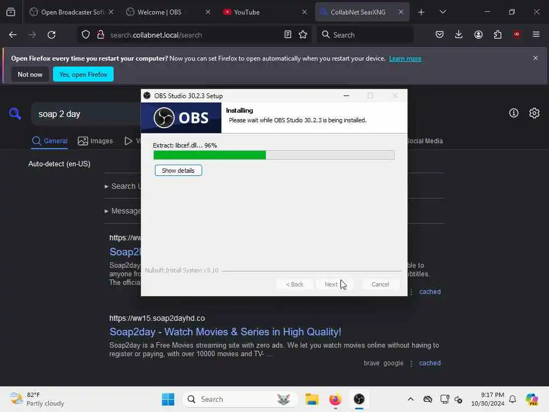Open cached link for soap2dayhd result
The height and width of the screenshot is (412, 549).
coord(430,363)
